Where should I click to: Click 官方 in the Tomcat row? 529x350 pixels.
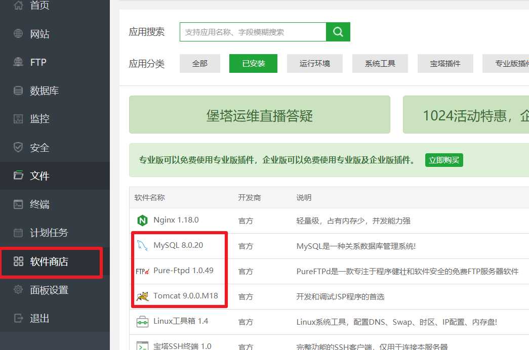click(x=246, y=297)
